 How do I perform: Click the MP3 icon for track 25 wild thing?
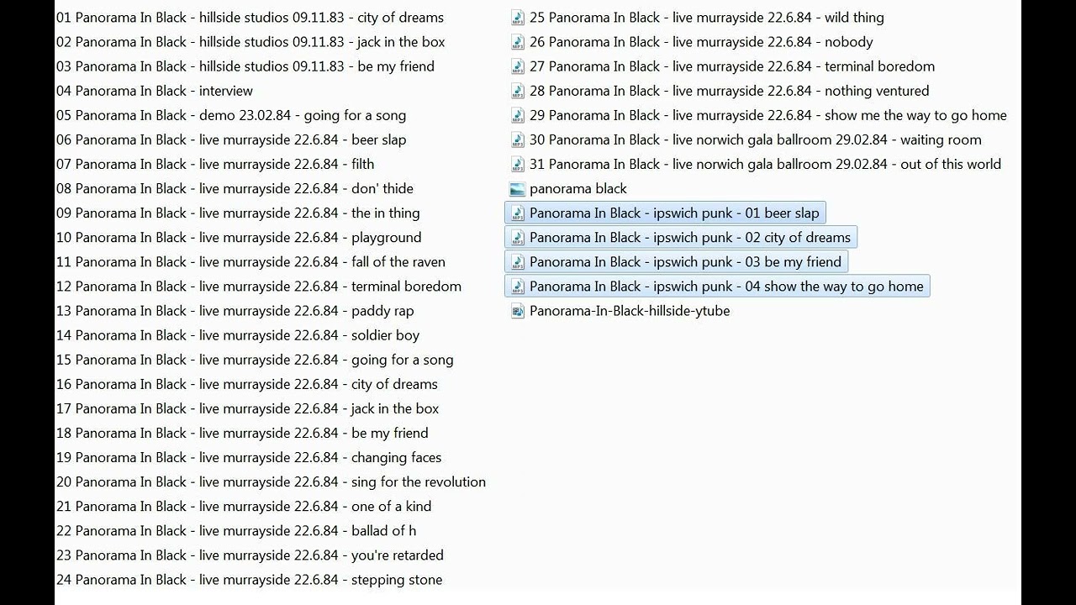(518, 18)
